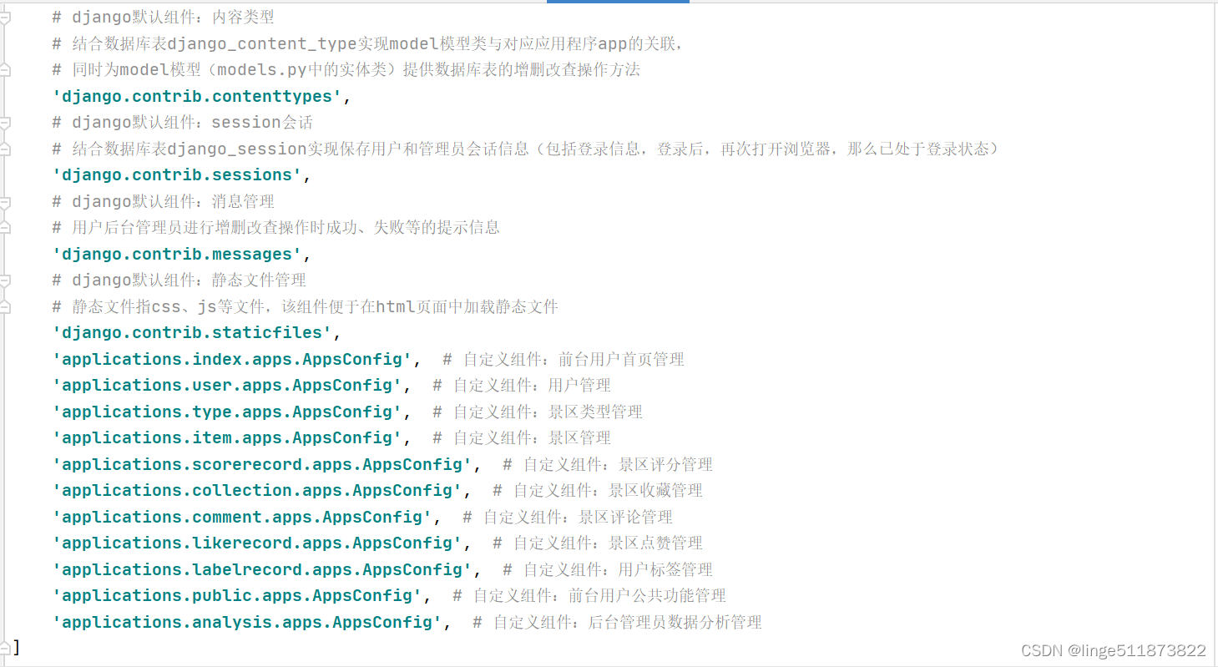Image resolution: width=1218 pixels, height=667 pixels.
Task: Select 'applications.labelrecord.apps.AppsConfig' string
Action: pos(262,570)
